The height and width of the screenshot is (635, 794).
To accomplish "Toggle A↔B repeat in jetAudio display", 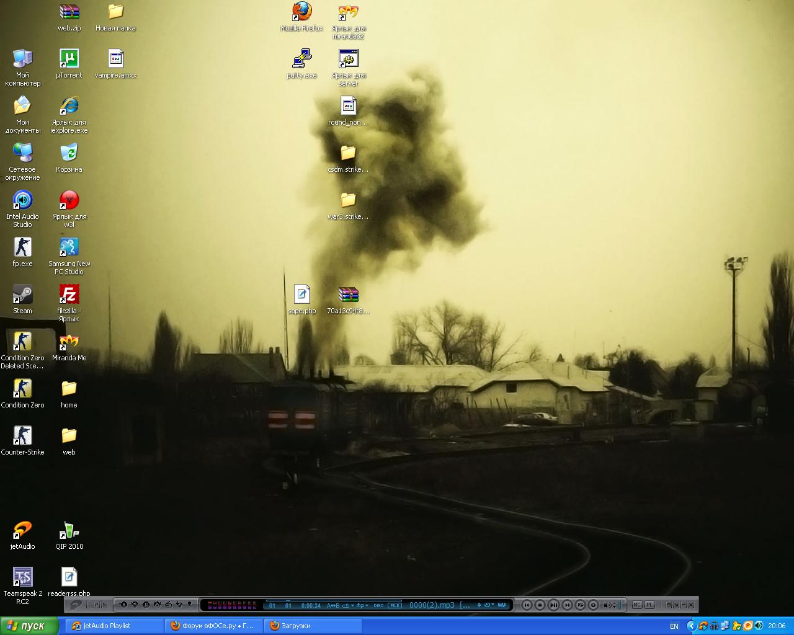I will click(x=333, y=605).
